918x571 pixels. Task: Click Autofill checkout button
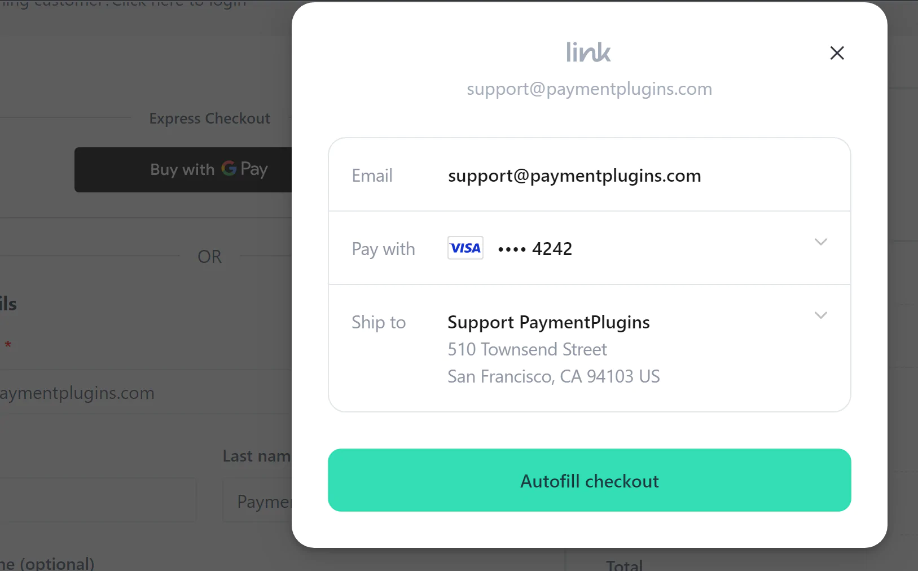(x=590, y=480)
